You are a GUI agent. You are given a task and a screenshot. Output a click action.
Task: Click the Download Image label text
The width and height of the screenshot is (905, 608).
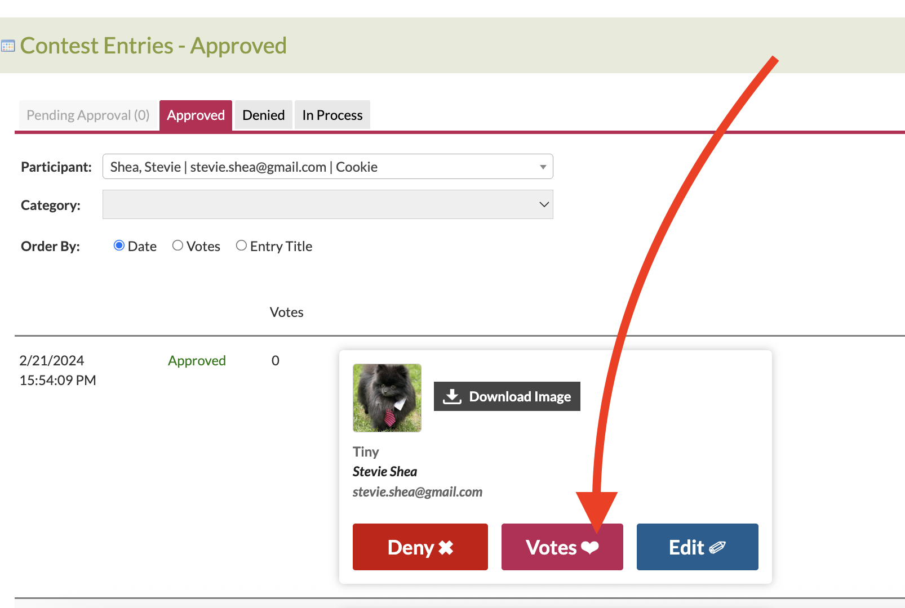[x=520, y=397]
